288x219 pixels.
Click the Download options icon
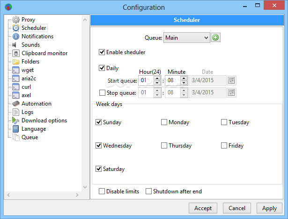(16, 120)
